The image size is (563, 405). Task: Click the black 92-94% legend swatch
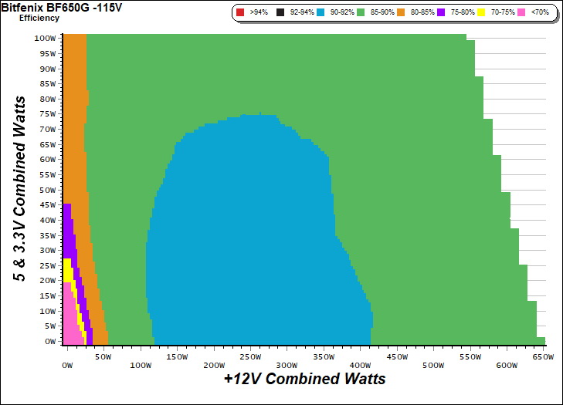pyautogui.click(x=280, y=13)
